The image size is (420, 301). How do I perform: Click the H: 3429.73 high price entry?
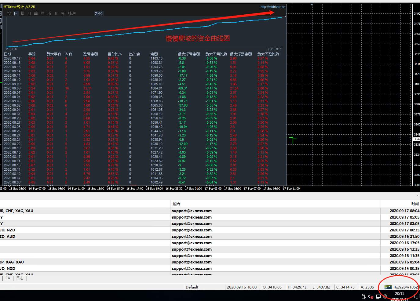(297, 287)
